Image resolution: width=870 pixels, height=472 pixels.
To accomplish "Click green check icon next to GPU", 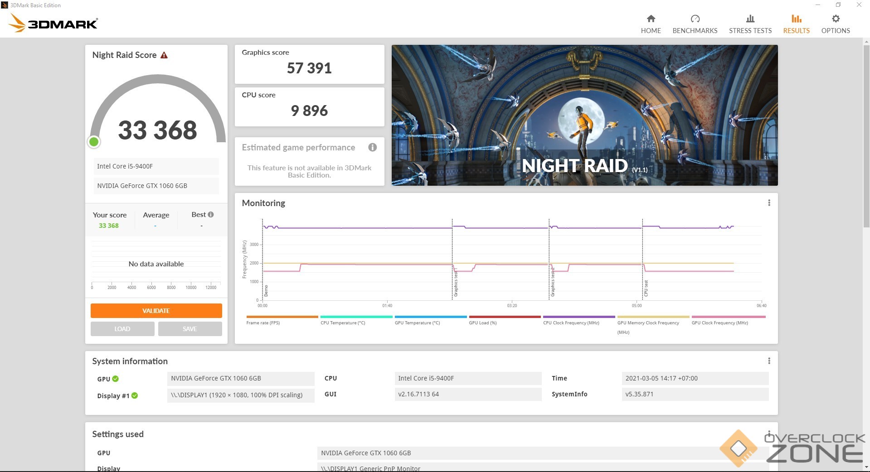I will [x=116, y=379].
